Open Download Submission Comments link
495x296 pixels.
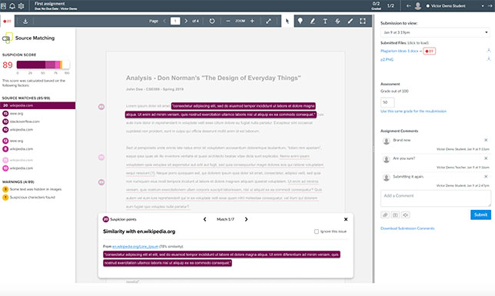click(x=407, y=228)
